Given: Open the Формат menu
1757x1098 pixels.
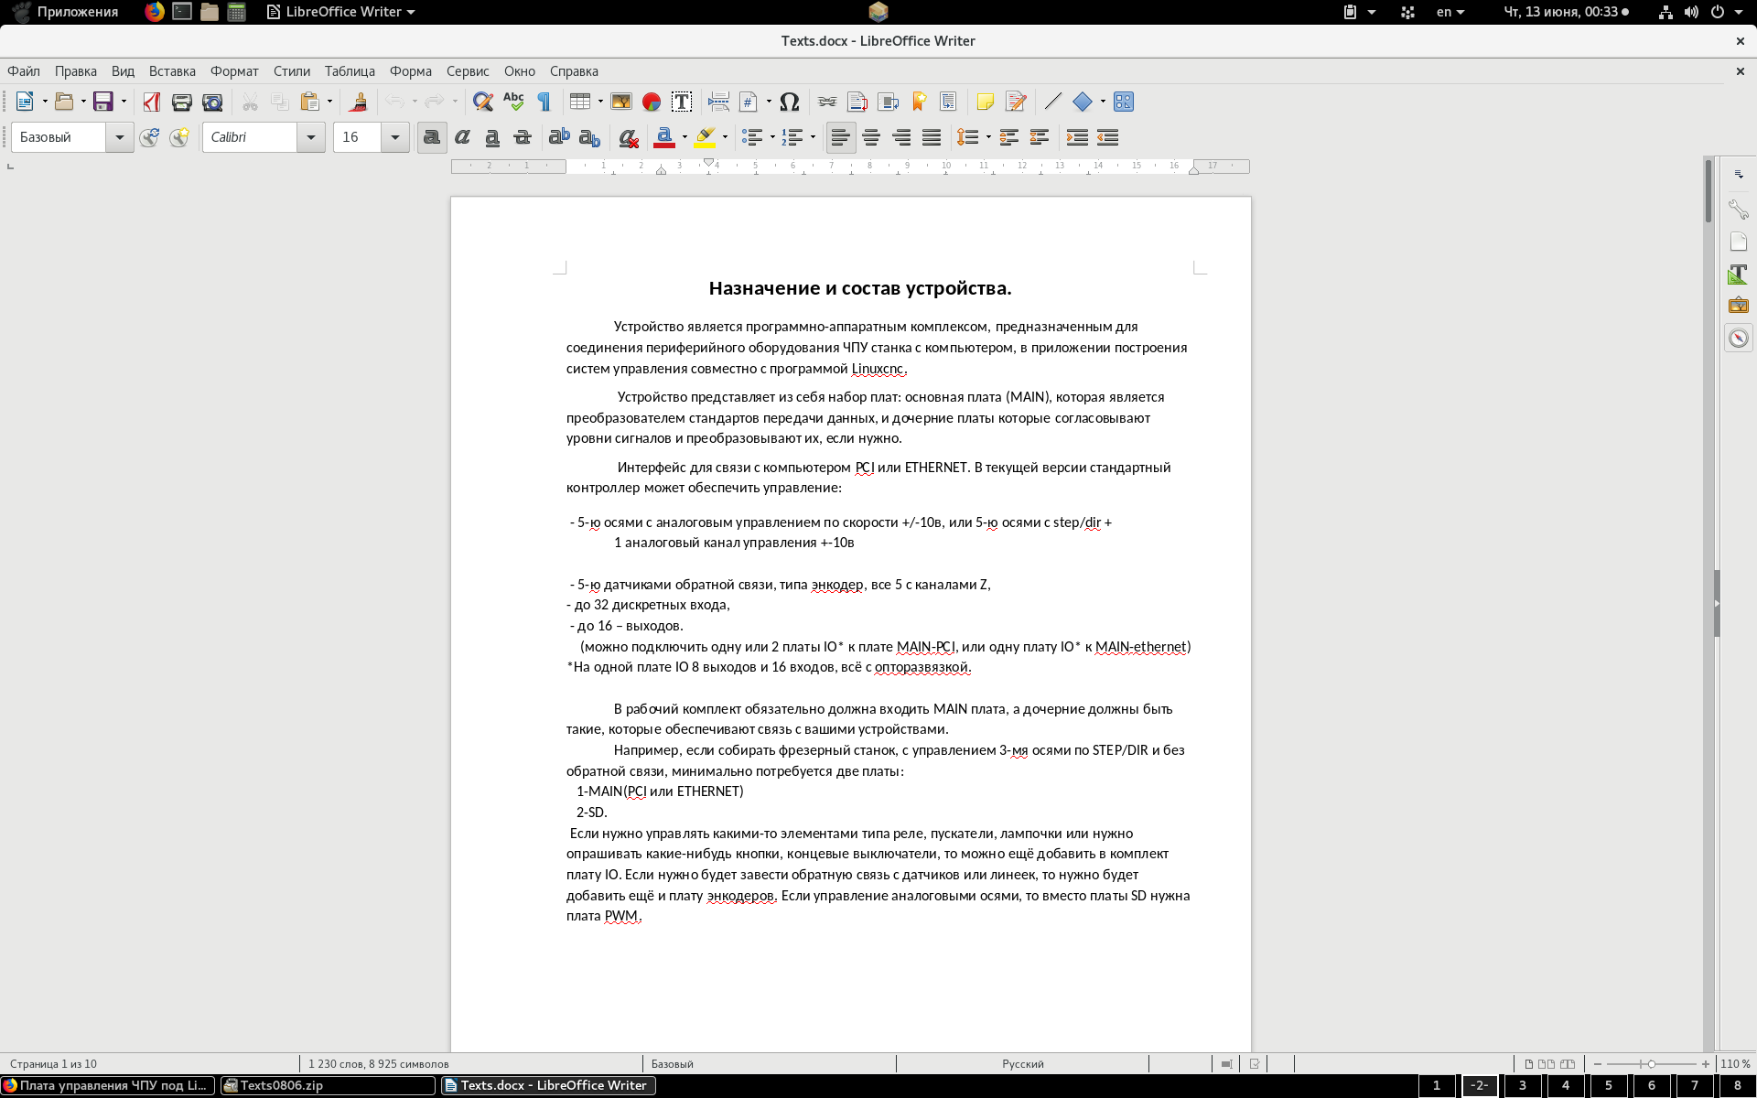Looking at the screenshot, I should pyautogui.click(x=234, y=71).
